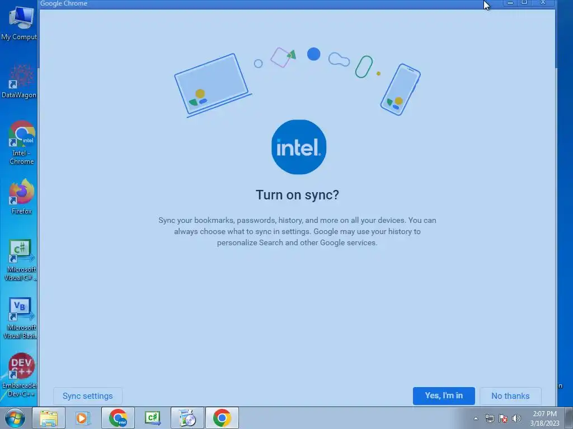Image resolution: width=573 pixels, height=429 pixels.
Task: Select the DataWagon desktop shortcut
Action: coord(21,82)
